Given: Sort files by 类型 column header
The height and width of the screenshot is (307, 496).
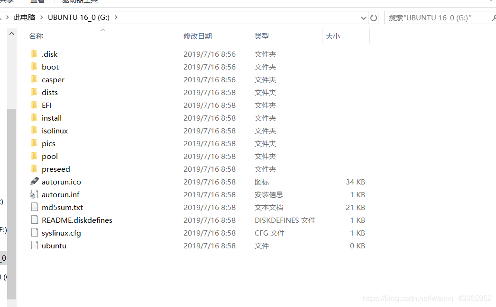Looking at the screenshot, I should [x=262, y=36].
